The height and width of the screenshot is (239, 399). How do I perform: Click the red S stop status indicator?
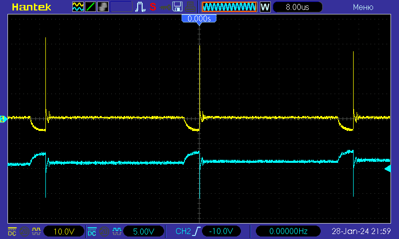click(x=153, y=7)
